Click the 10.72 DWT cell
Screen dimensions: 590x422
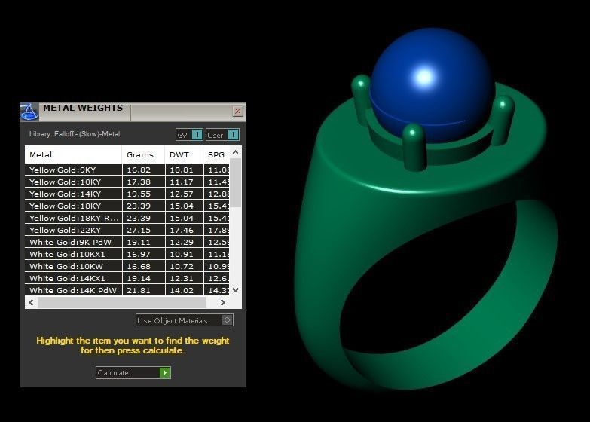click(185, 266)
